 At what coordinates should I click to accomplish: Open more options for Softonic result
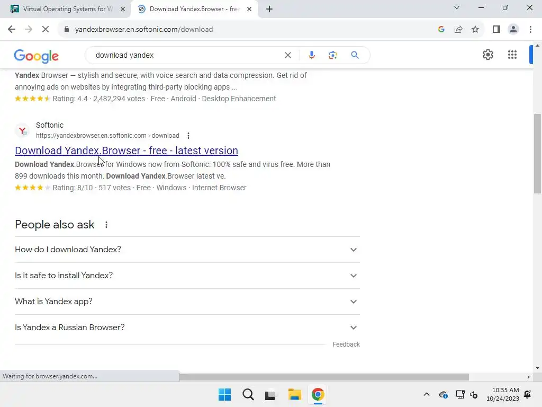(188, 136)
